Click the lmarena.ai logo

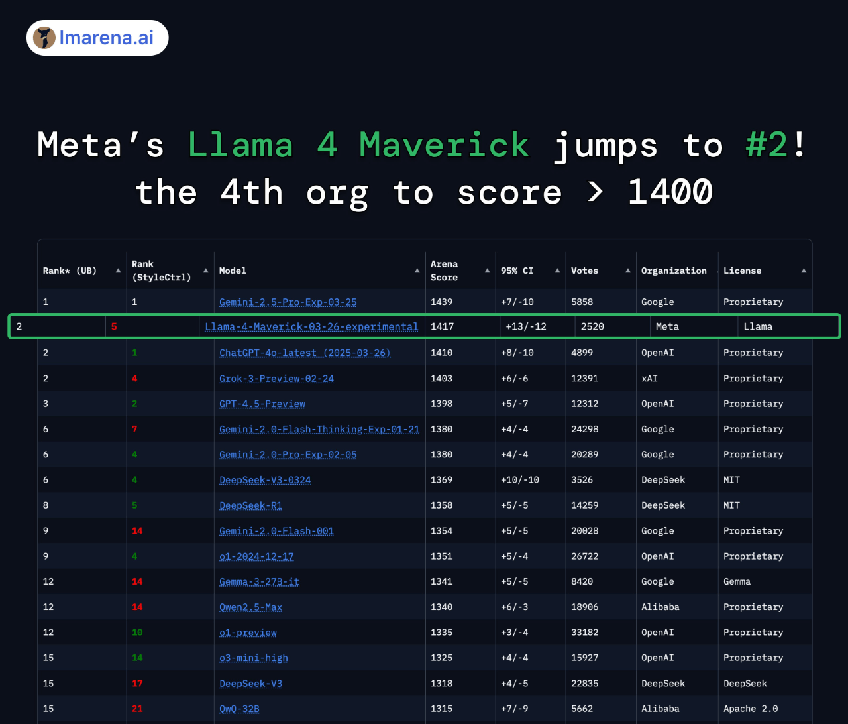click(x=97, y=37)
